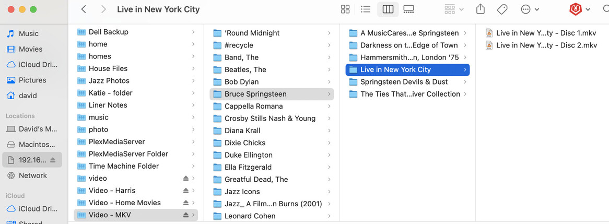Viewport: 609px width, 224px height.
Task: Eject the 192.16 network server
Action: point(53,160)
